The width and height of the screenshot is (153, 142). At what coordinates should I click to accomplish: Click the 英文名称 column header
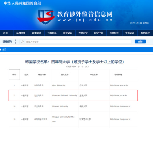(x=65, y=75)
